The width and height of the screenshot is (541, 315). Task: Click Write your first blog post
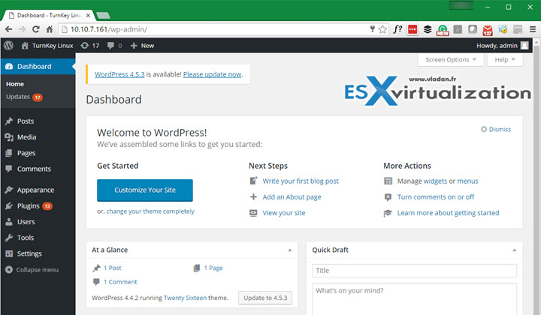(x=301, y=181)
